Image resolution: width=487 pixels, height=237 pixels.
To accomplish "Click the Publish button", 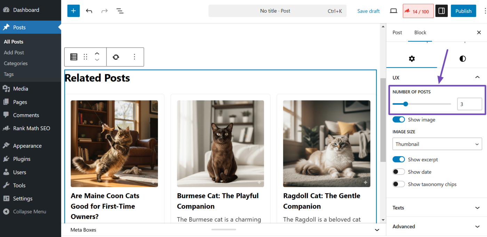I will [x=463, y=11].
